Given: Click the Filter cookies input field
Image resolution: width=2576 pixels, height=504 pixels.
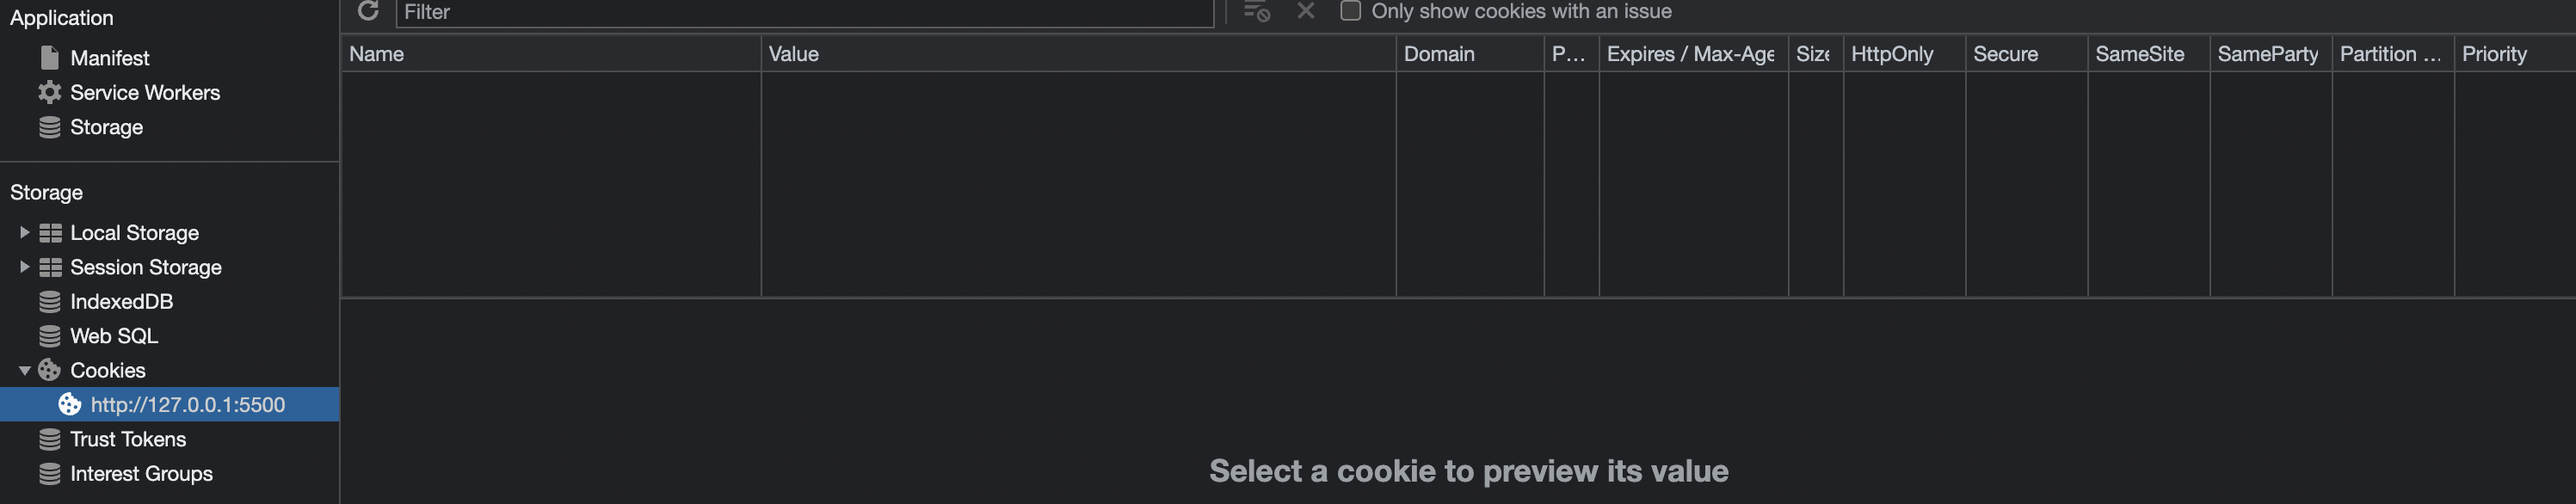Looking at the screenshot, I should (x=804, y=12).
